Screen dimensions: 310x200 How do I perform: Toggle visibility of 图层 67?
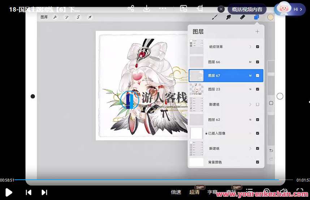point(257,76)
